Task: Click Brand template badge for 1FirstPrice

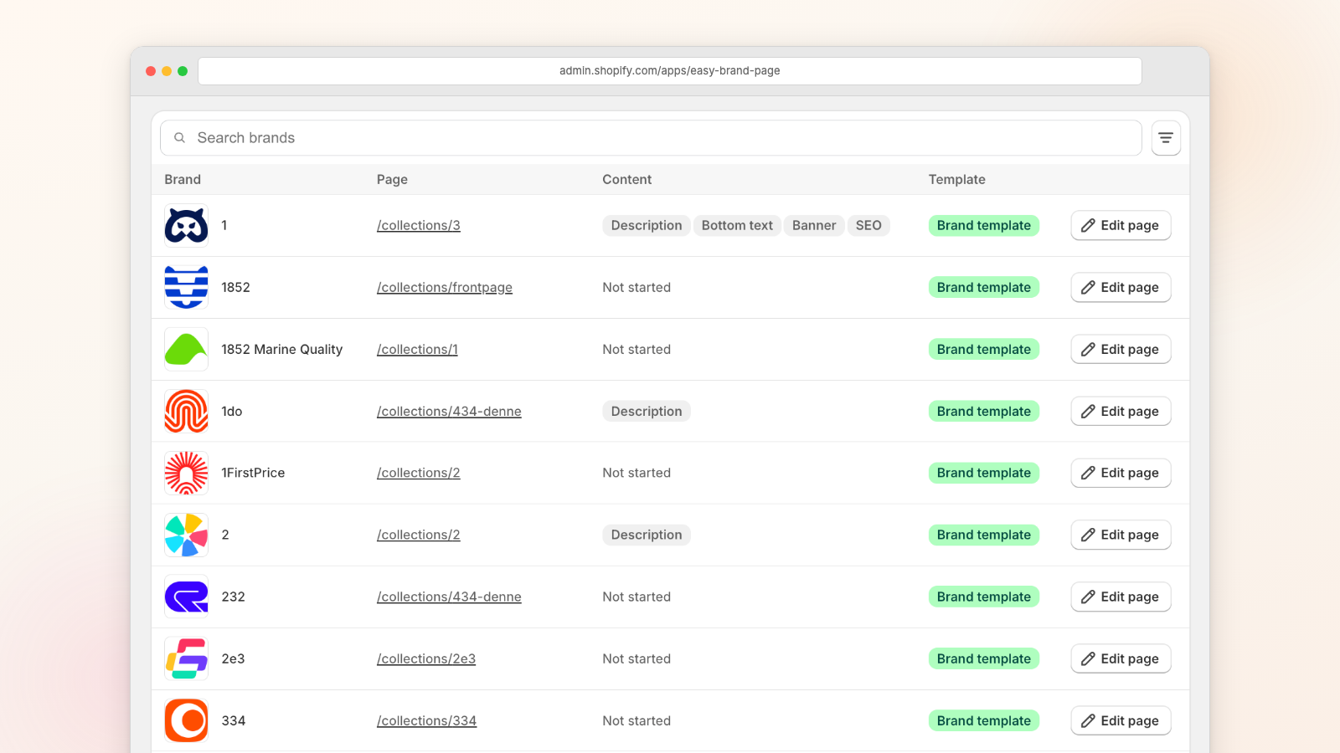Action: pyautogui.click(x=984, y=473)
